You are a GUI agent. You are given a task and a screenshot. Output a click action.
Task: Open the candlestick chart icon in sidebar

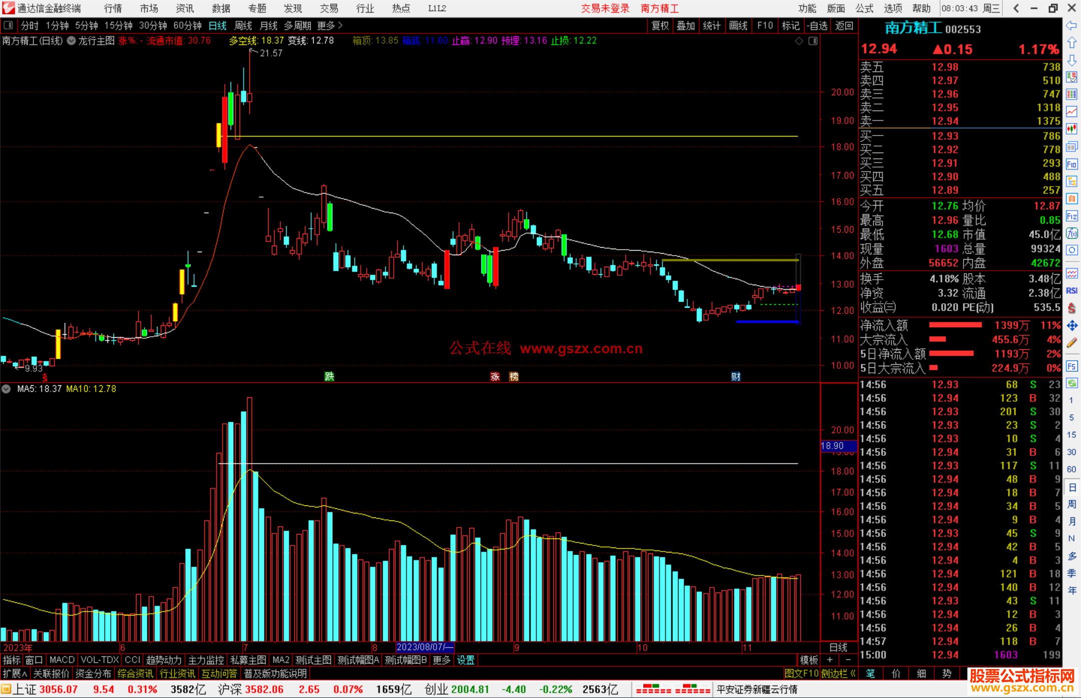pyautogui.click(x=1071, y=129)
